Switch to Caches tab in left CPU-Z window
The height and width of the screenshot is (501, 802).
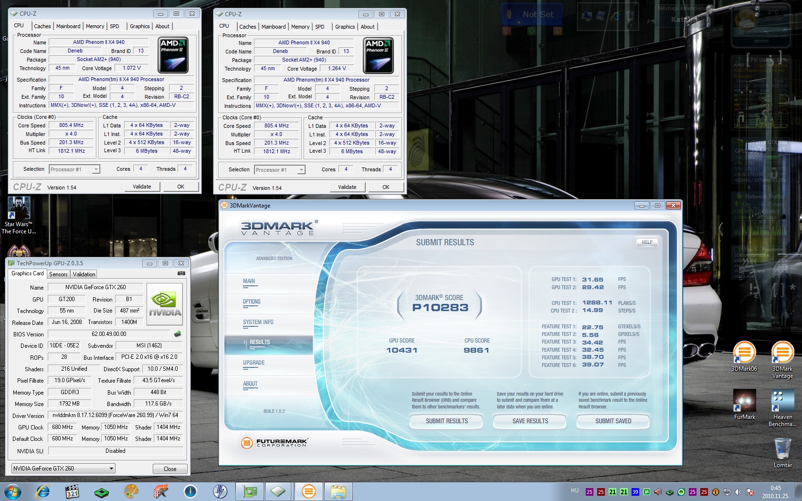(42, 26)
